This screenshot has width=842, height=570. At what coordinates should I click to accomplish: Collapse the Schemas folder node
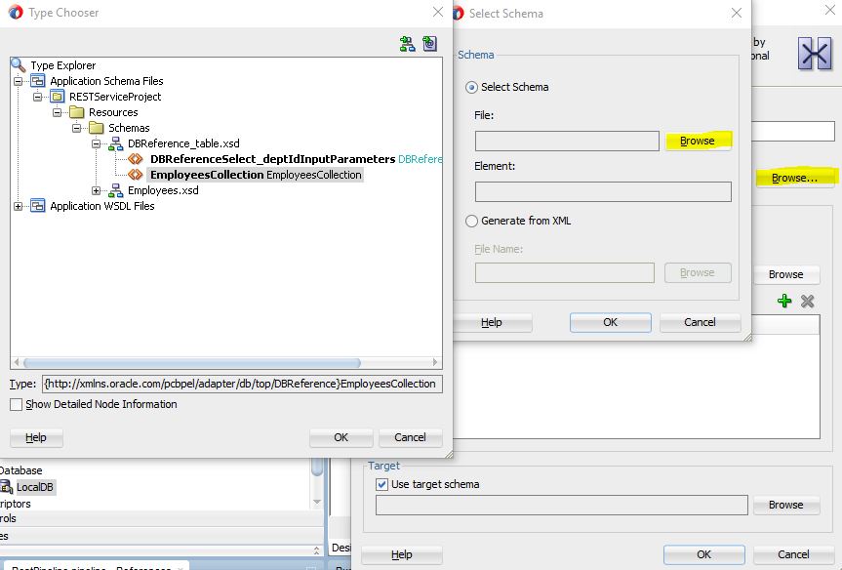coord(77,128)
